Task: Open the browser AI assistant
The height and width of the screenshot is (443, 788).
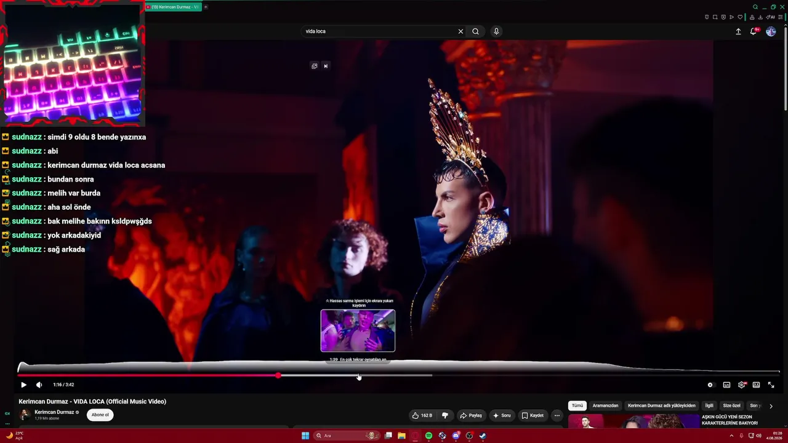Action: coord(770,17)
